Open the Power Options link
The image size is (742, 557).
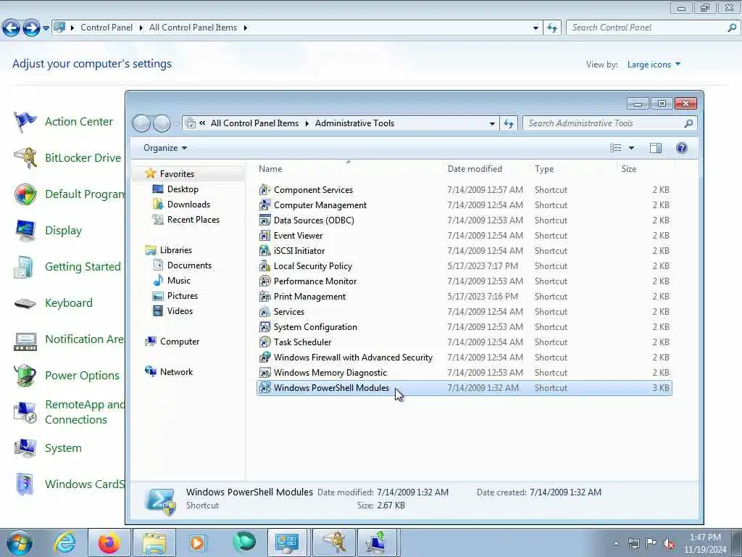[83, 376]
